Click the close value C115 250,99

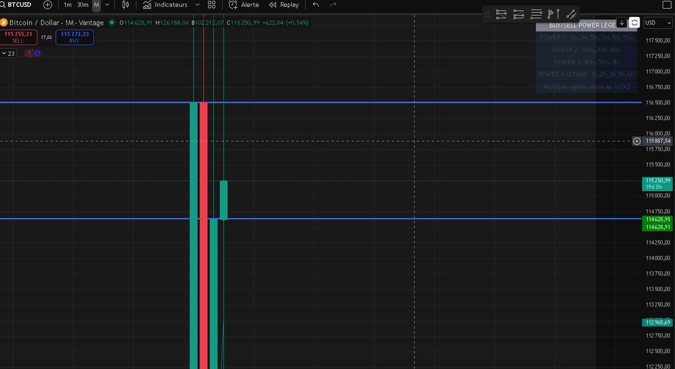point(244,22)
